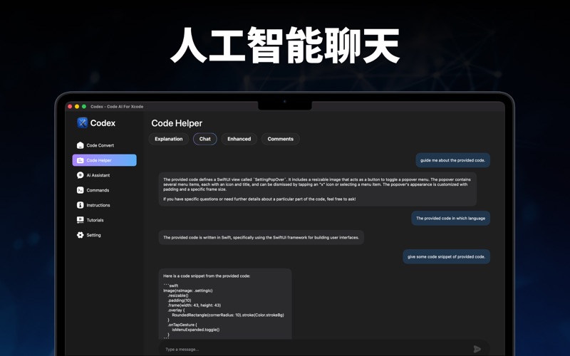Click the red close window button

(70, 106)
